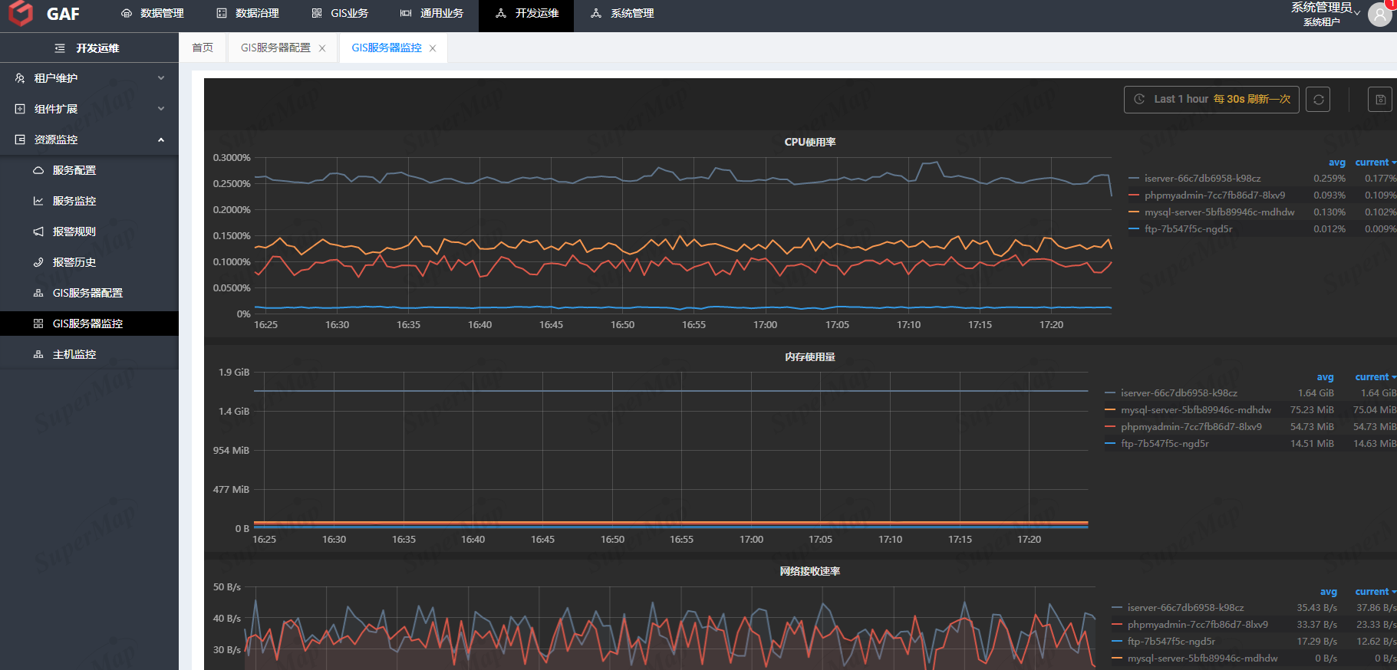The image size is (1397, 670).
Task: Click the 资源监控 panel icon
Action: coord(20,140)
